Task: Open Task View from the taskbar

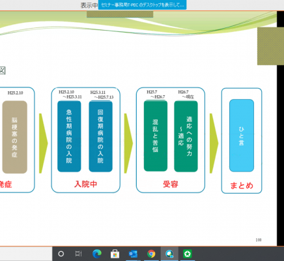Action: 78,254
